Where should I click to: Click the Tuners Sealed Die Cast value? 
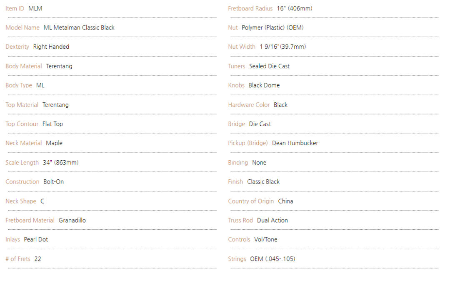(269, 66)
